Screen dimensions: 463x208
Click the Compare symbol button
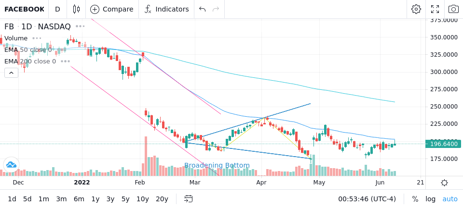click(x=111, y=9)
